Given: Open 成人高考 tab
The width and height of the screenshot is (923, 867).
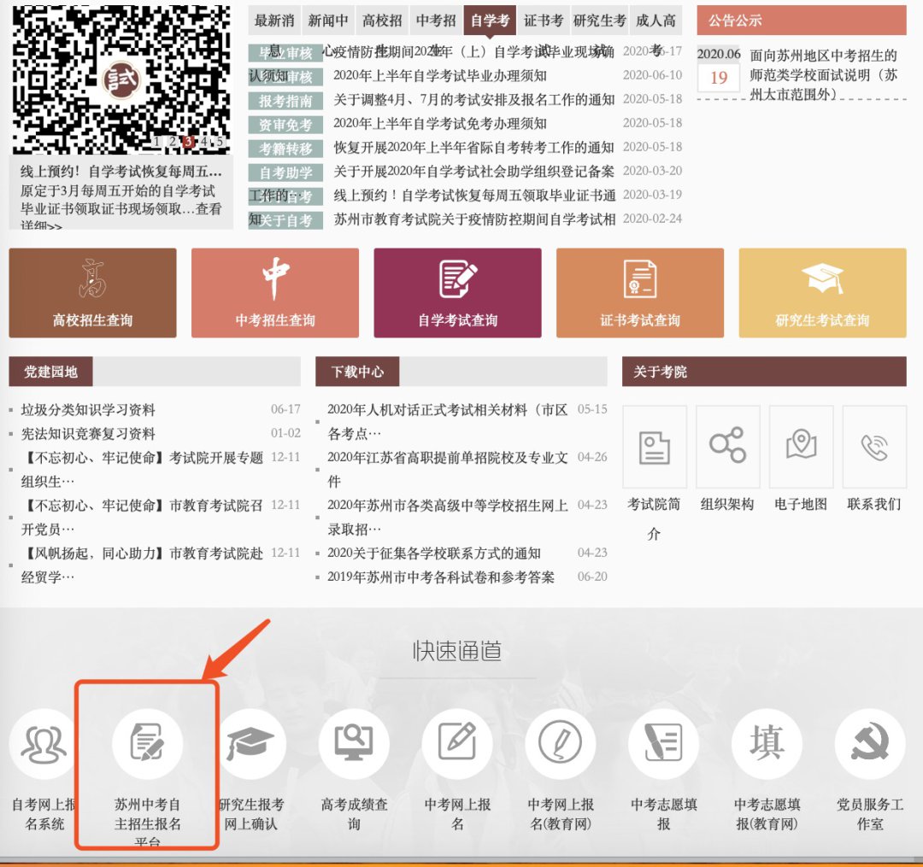Looking at the screenshot, I should [x=656, y=21].
